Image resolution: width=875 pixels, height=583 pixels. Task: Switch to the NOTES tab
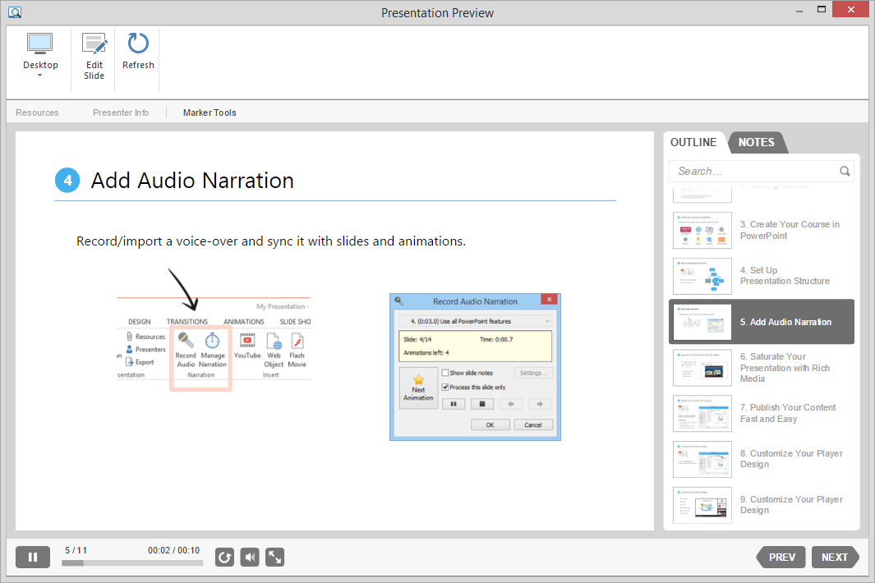[x=756, y=143]
